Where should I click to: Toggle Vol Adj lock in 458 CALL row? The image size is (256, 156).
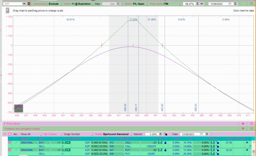coord(217,146)
